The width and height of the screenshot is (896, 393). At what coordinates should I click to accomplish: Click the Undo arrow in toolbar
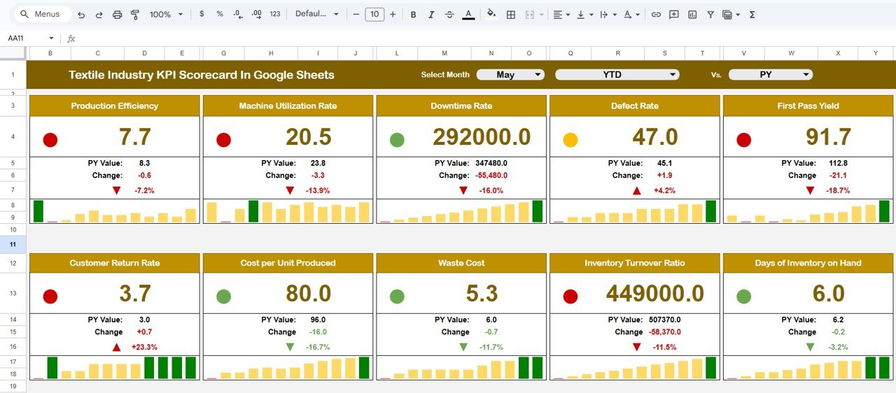click(x=81, y=15)
